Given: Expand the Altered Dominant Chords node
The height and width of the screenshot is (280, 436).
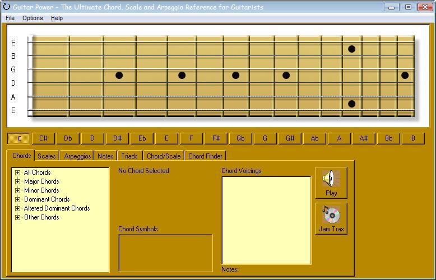Looking at the screenshot, I should click(x=17, y=208).
